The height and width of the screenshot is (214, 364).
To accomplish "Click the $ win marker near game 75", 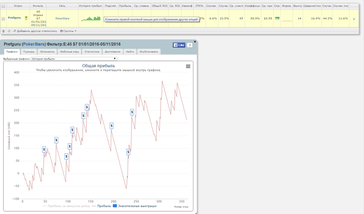I will coord(56,140).
